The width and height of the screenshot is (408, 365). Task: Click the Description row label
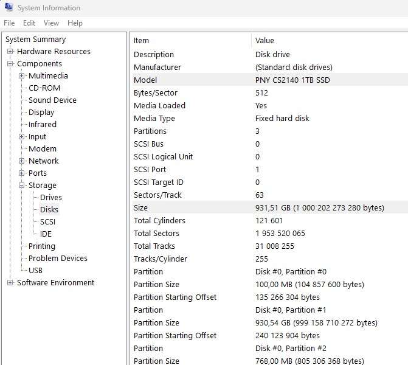click(x=154, y=54)
